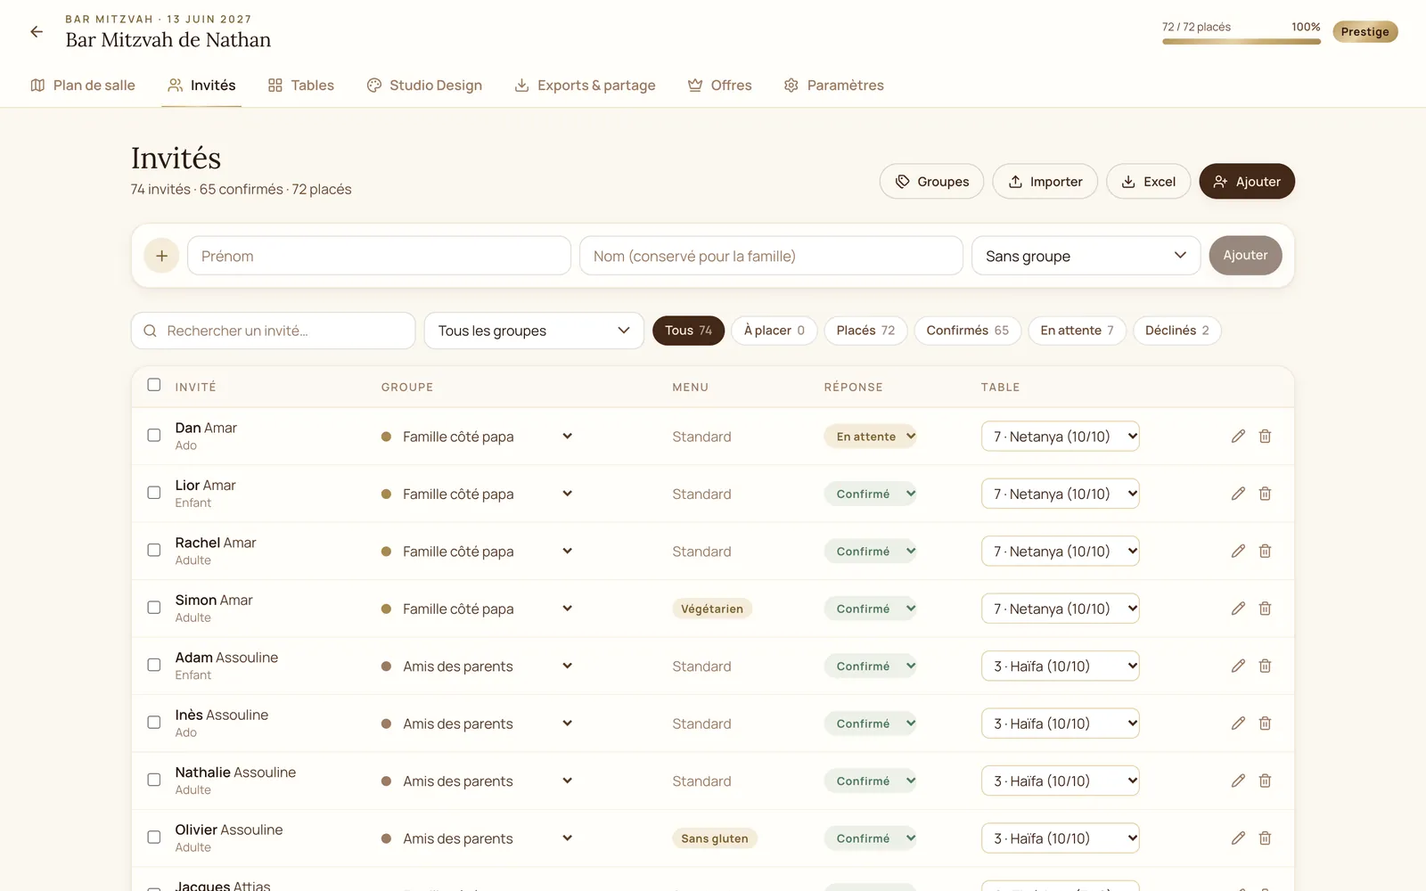This screenshot has height=891, width=1426.
Task: Click the Importer button
Action: click(1045, 182)
